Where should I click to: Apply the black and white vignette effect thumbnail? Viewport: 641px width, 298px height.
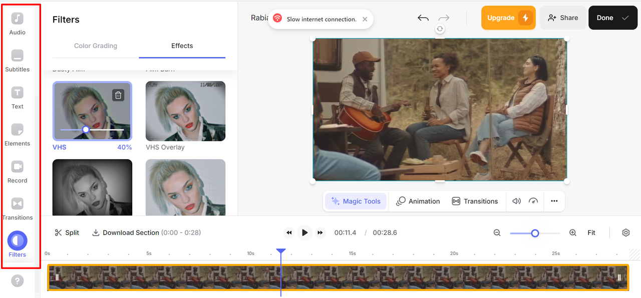click(x=92, y=187)
